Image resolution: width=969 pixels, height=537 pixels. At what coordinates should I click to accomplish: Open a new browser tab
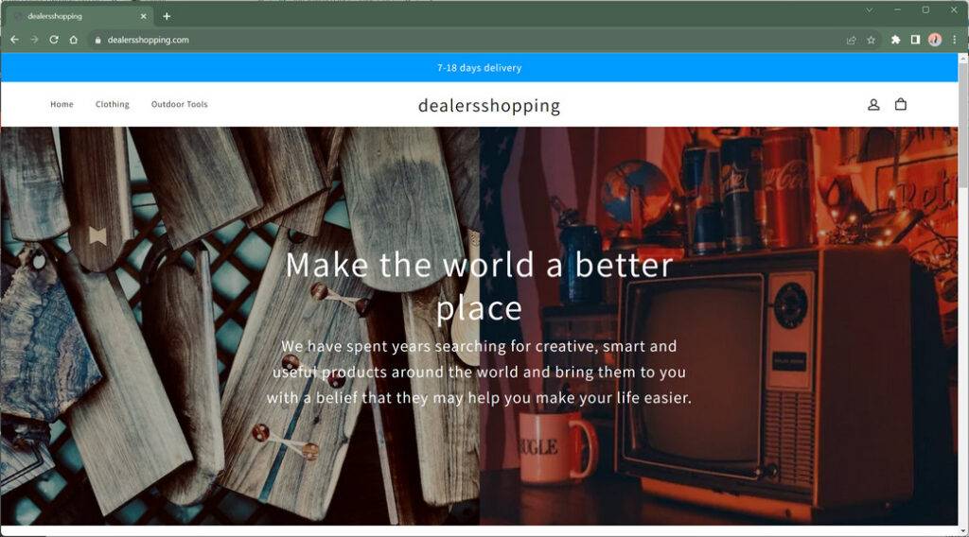click(167, 16)
